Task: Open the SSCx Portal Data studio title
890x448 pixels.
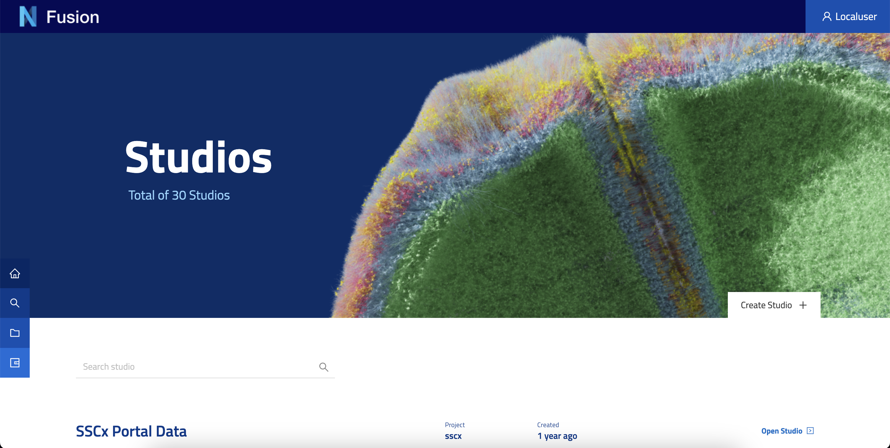Action: pos(131,432)
